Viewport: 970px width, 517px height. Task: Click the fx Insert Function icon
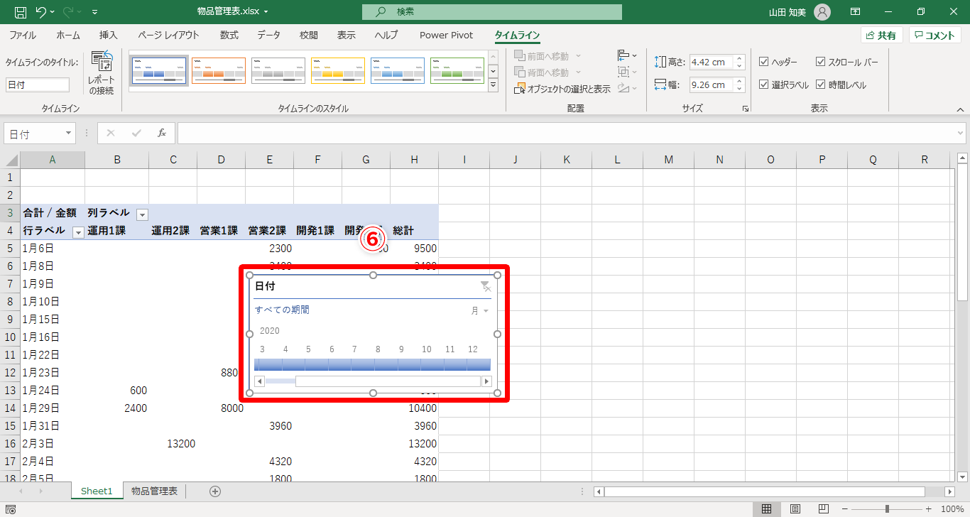click(162, 133)
